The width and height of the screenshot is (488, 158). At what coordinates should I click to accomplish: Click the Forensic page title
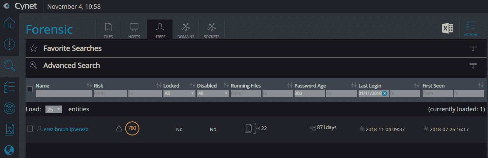pyautogui.click(x=49, y=30)
